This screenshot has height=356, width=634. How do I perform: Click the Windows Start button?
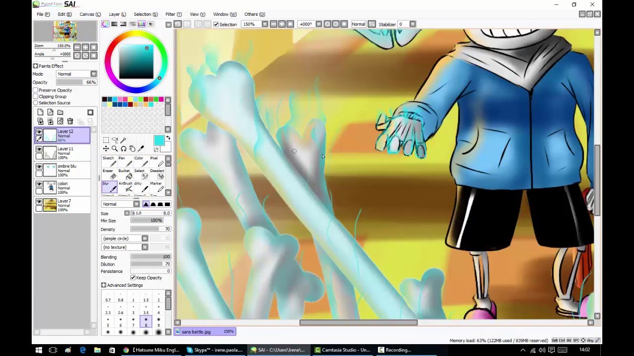tap(39, 350)
